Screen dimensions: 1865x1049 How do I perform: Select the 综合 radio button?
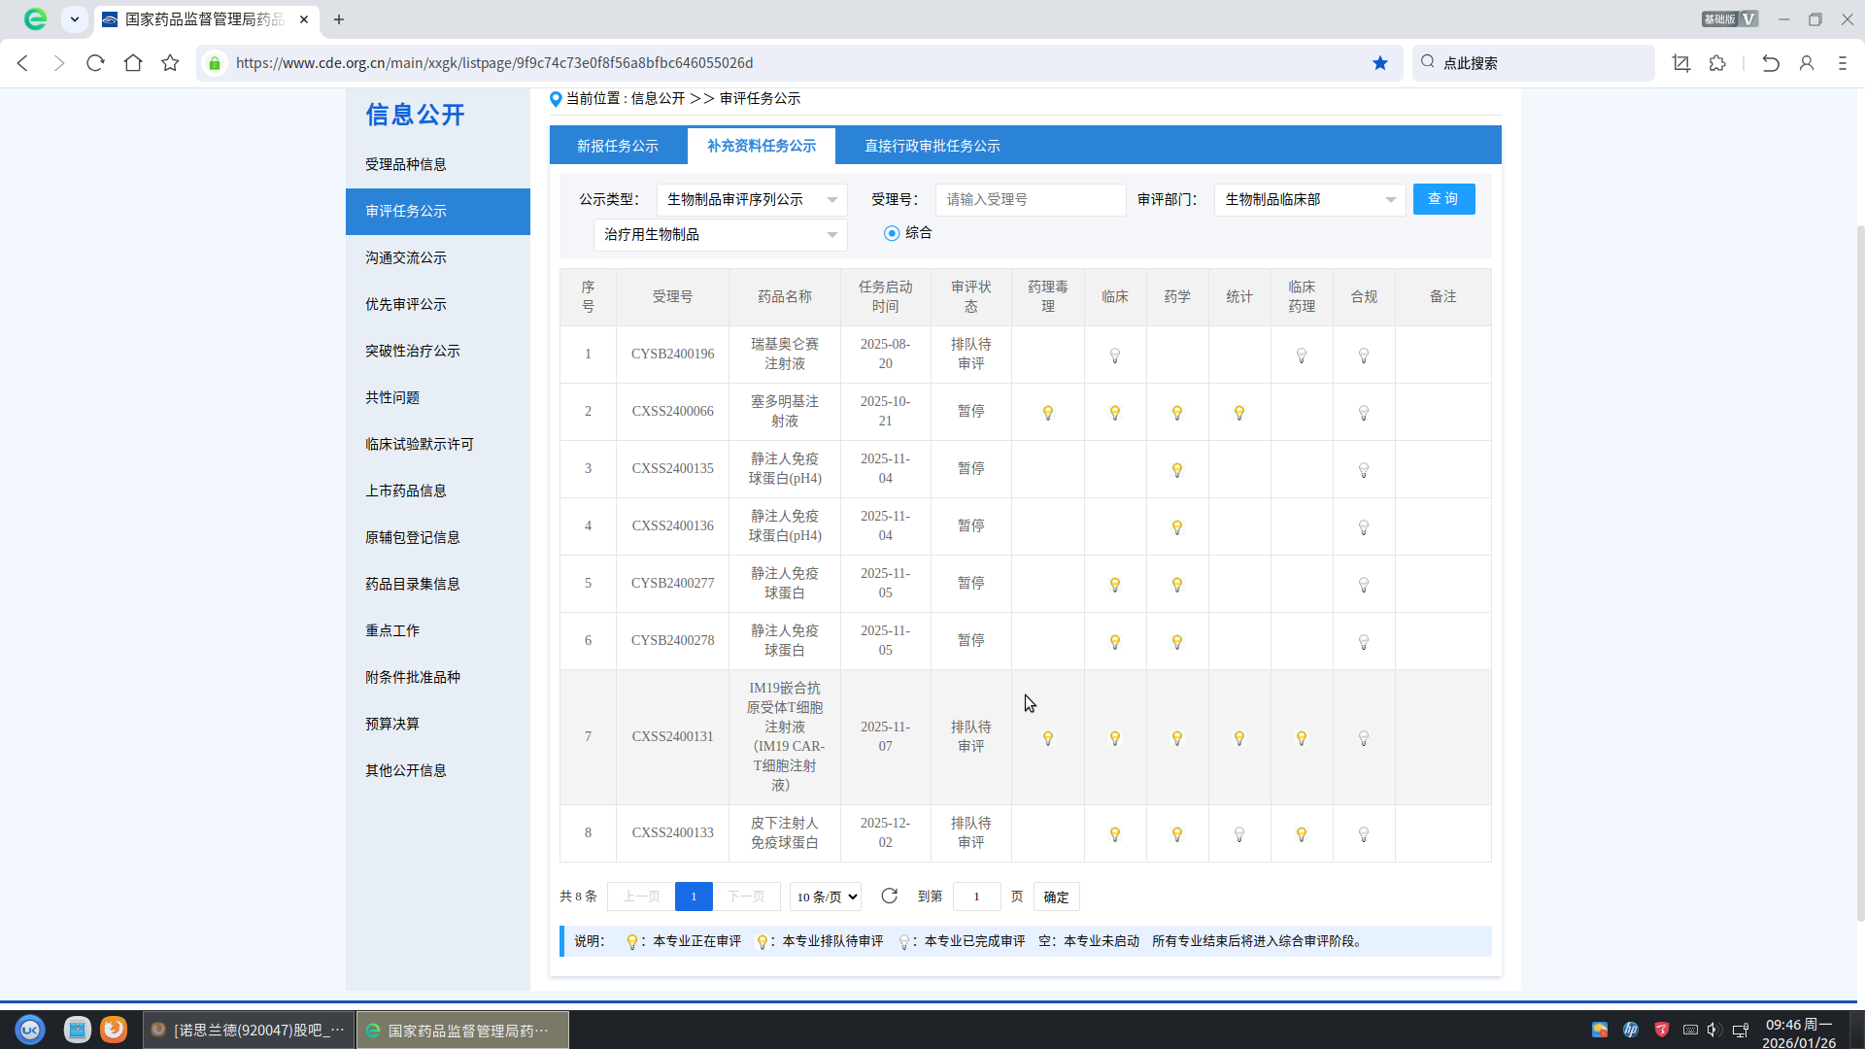pos(892,233)
